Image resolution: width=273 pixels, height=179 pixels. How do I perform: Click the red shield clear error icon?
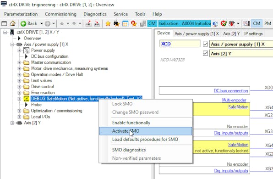pos(224,23)
